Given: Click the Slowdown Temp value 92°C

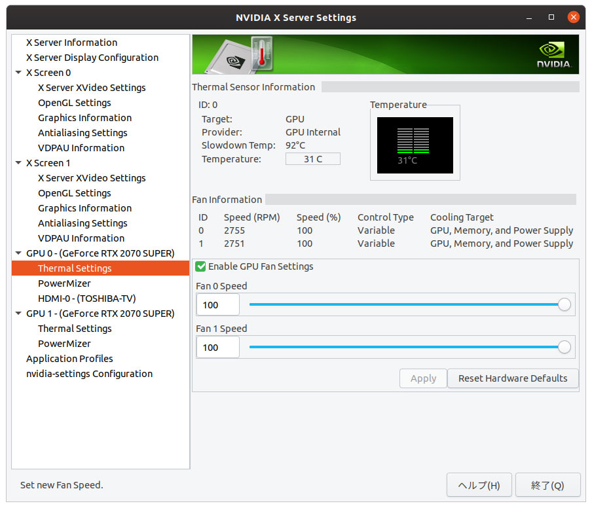Looking at the screenshot, I should pos(295,145).
